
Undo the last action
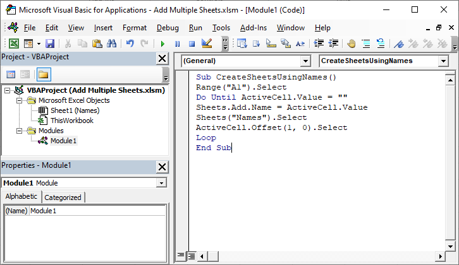pyautogui.click(x=130, y=44)
